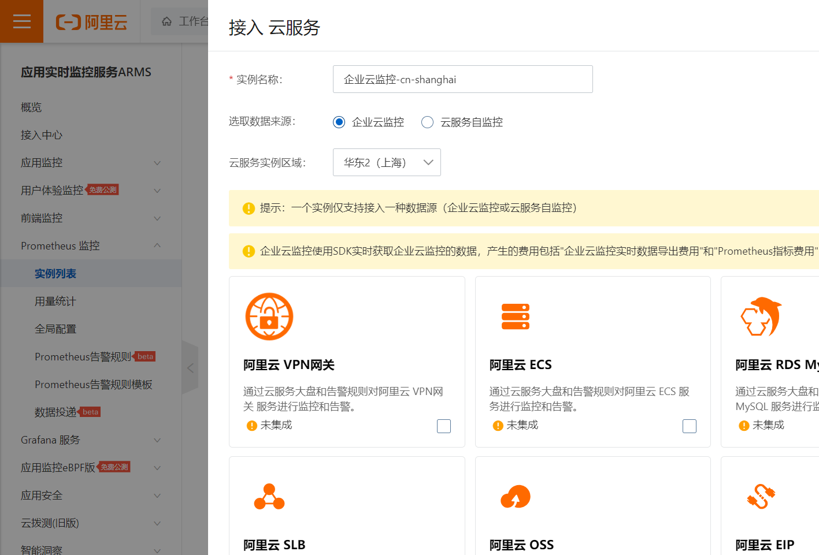The height and width of the screenshot is (555, 819).
Task: Click the 阿里云 VPN网关 globe lock icon
Action: (269, 316)
